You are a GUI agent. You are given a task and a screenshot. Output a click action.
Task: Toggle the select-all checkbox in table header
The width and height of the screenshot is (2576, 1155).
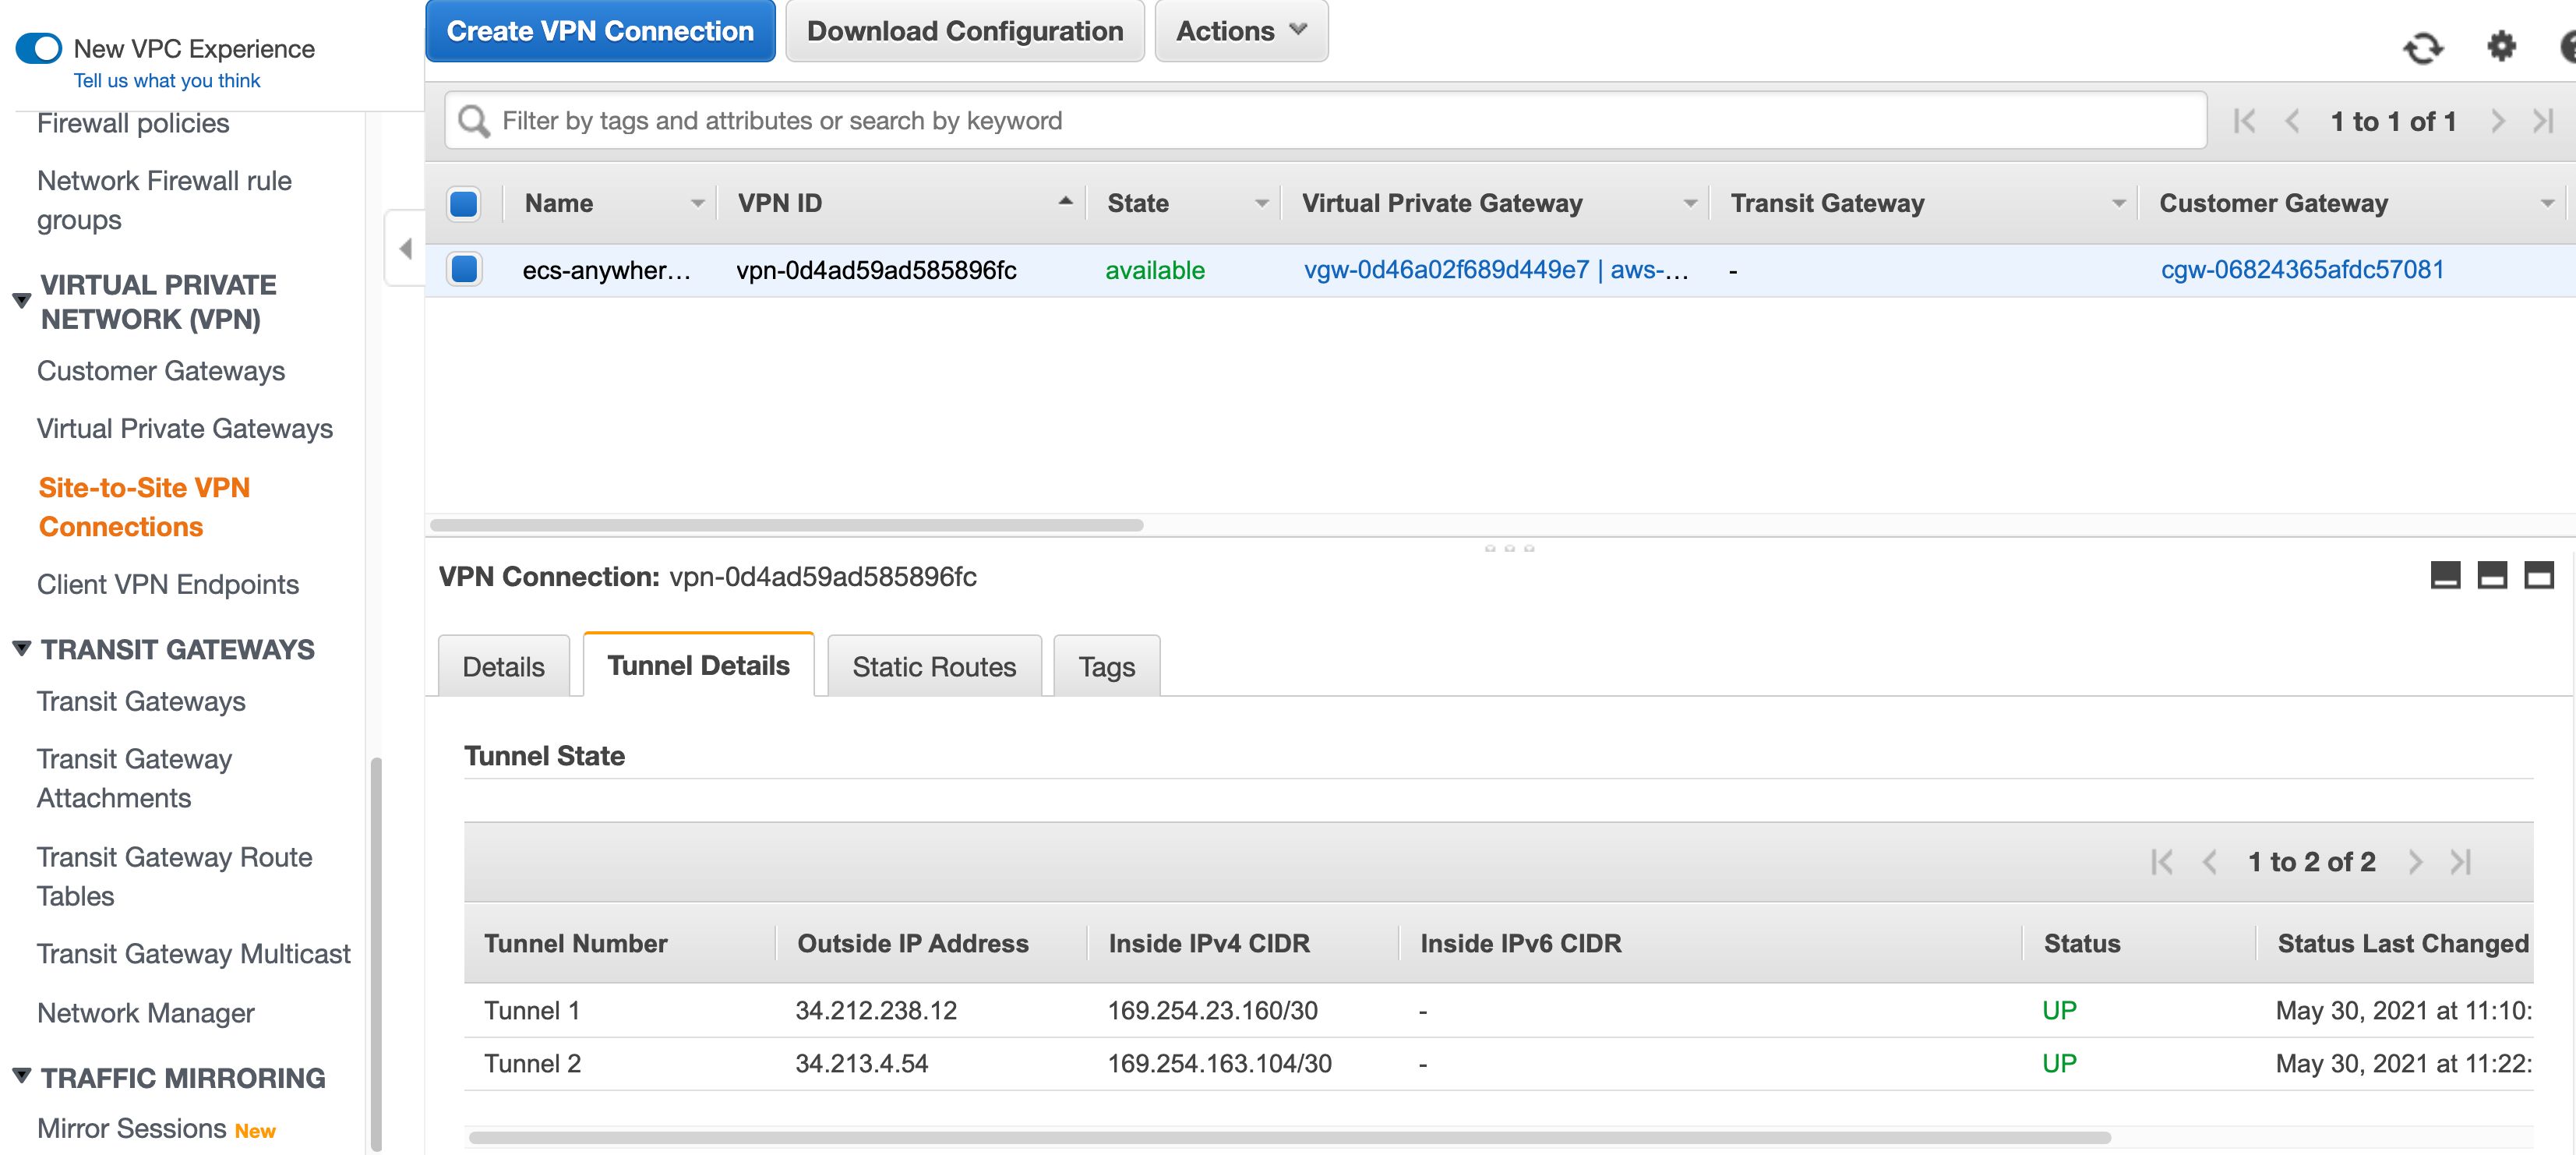tap(464, 203)
